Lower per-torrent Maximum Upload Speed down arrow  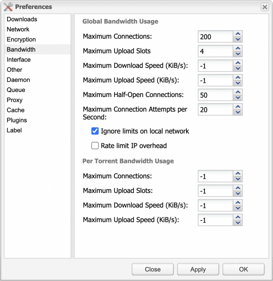pyautogui.click(x=238, y=223)
